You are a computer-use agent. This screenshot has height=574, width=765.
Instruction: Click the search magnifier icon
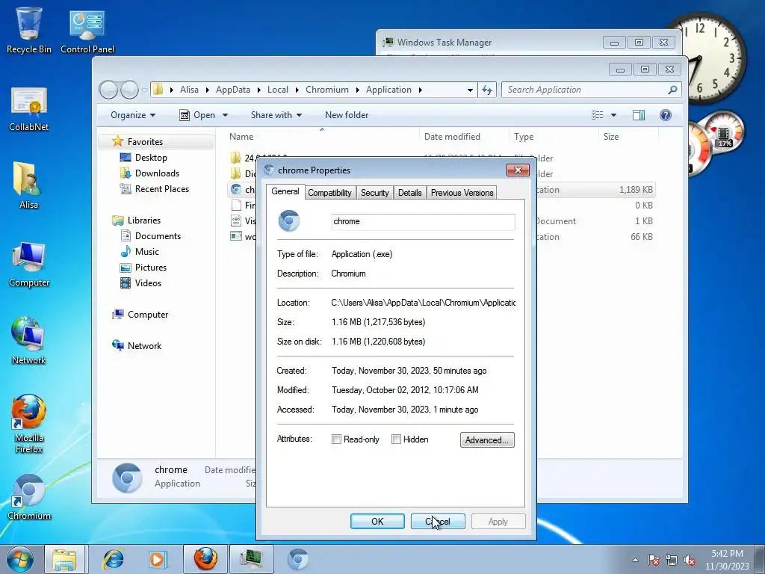[x=672, y=90]
